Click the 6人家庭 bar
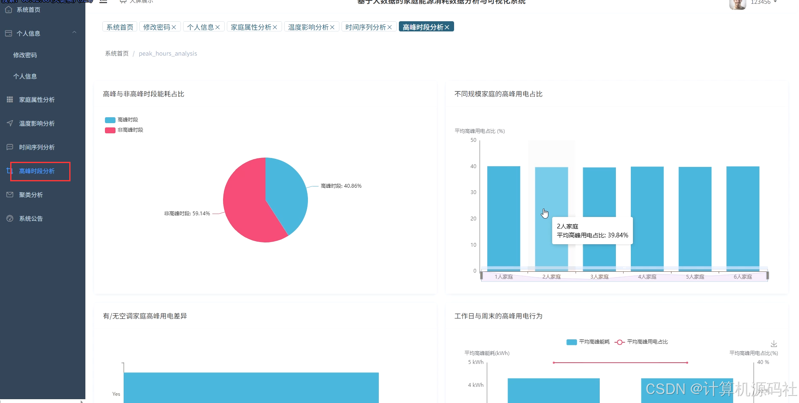Image resolution: width=799 pixels, height=403 pixels. 743,219
